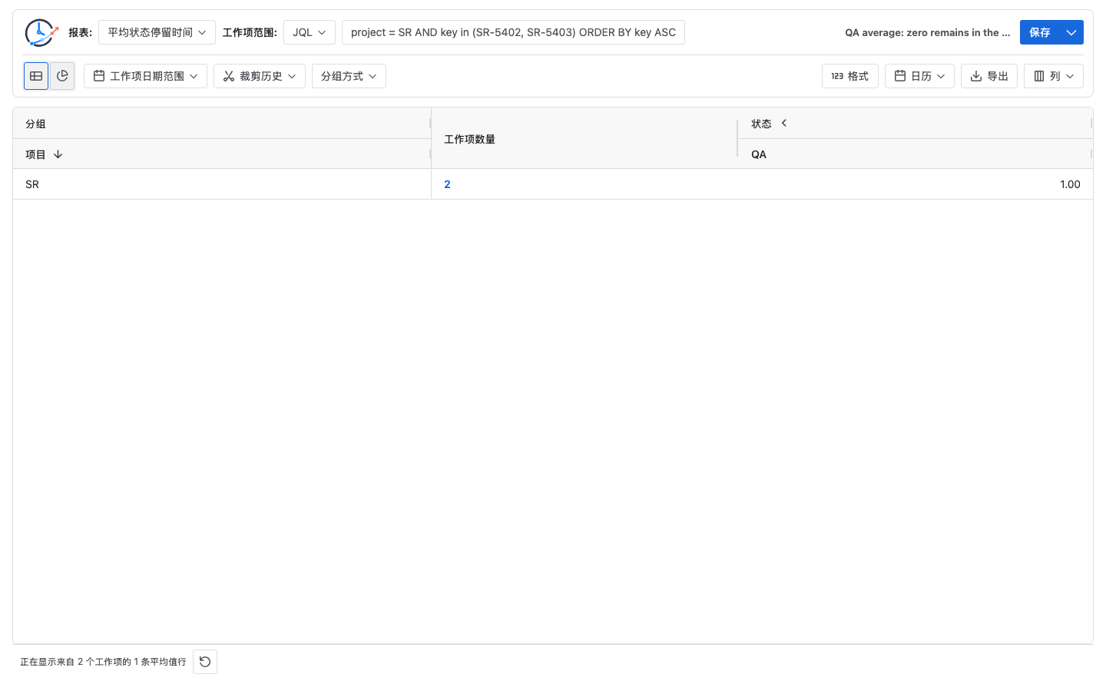Switch to pie chart view

pyautogui.click(x=62, y=76)
